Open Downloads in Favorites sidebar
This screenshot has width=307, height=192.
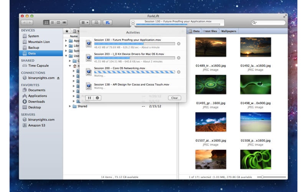(36, 102)
